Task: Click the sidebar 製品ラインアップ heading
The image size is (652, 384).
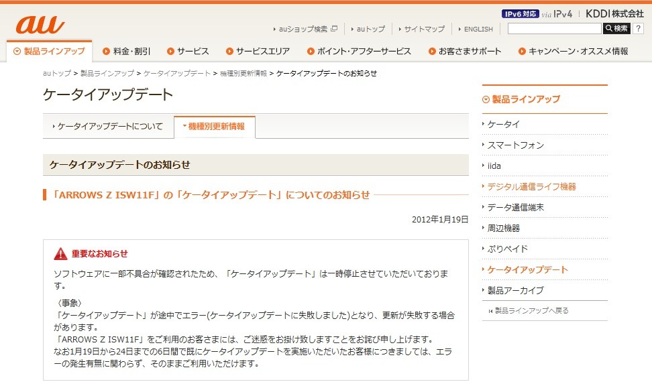Action: point(521,99)
